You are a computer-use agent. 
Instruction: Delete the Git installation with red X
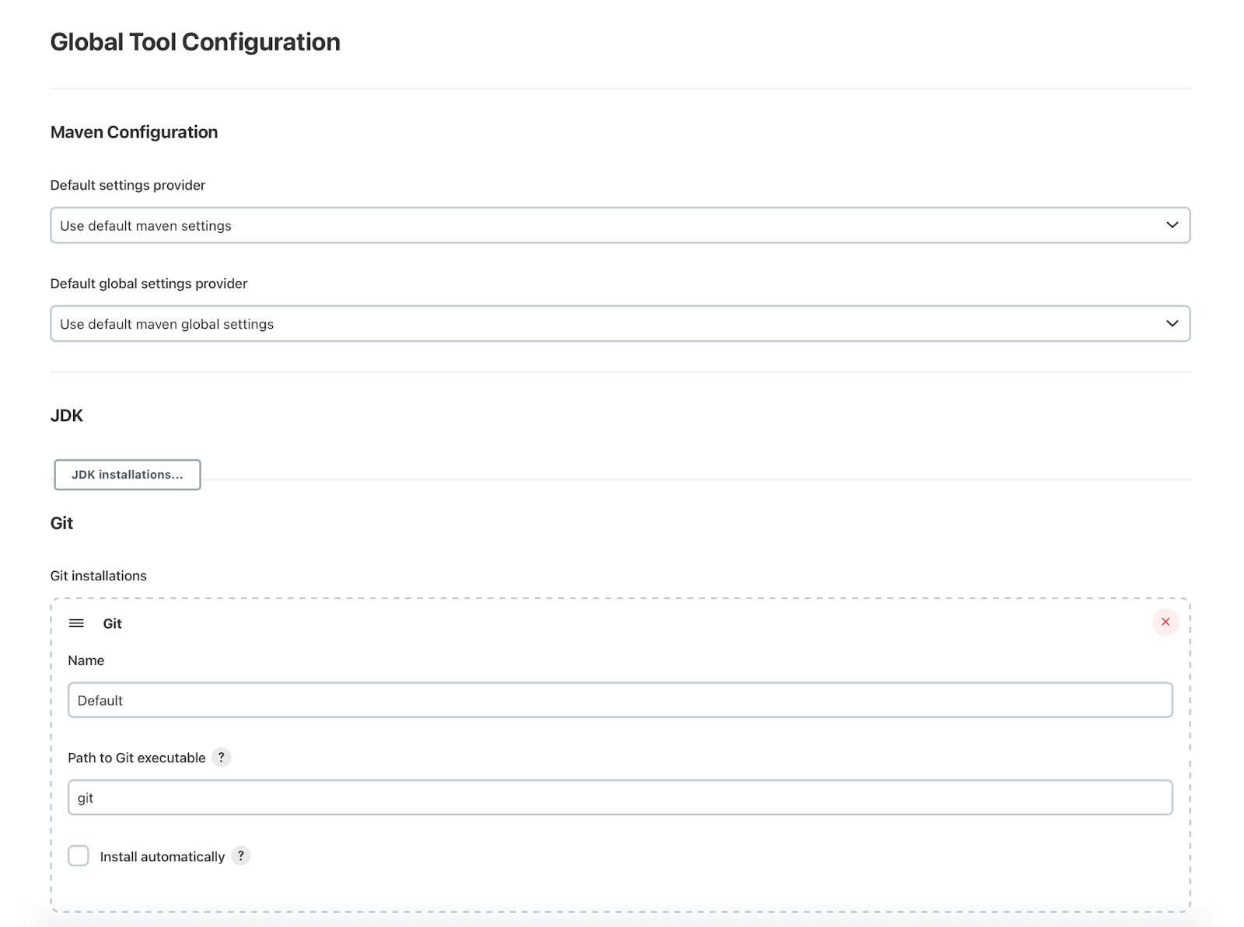pos(1165,622)
